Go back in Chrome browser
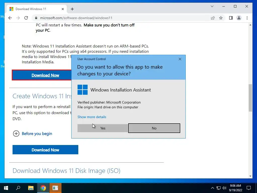 pyautogui.click(x=10, y=18)
